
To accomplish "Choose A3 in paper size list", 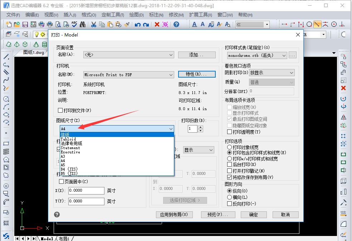I will click(x=117, y=156).
